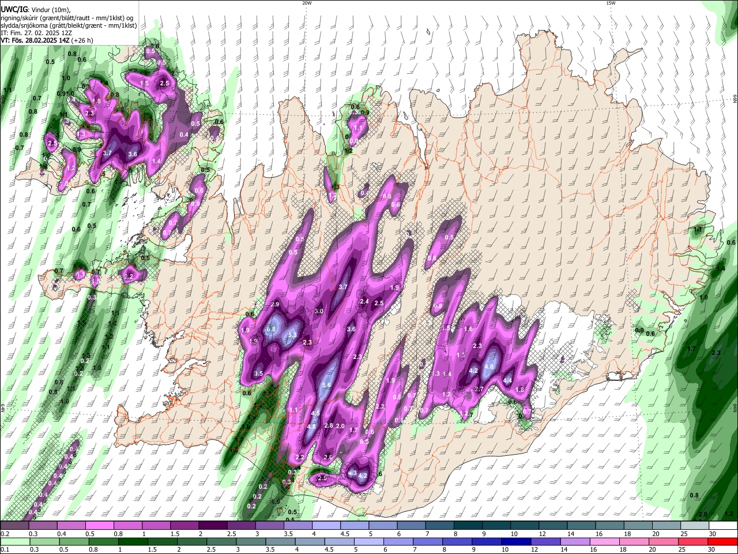
Task: Select the darkest purple 2 swatch in the top legend row
Action: coord(213,525)
